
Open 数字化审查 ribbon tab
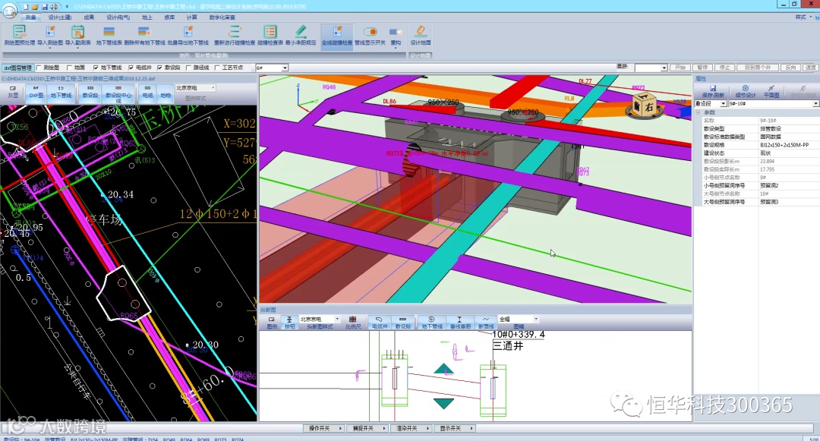coord(222,16)
